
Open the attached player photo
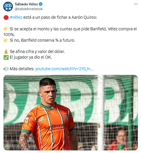(x=70, y=113)
